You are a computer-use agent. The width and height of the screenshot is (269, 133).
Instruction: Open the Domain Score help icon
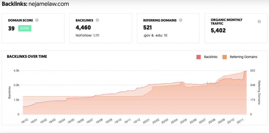coord(37,20)
